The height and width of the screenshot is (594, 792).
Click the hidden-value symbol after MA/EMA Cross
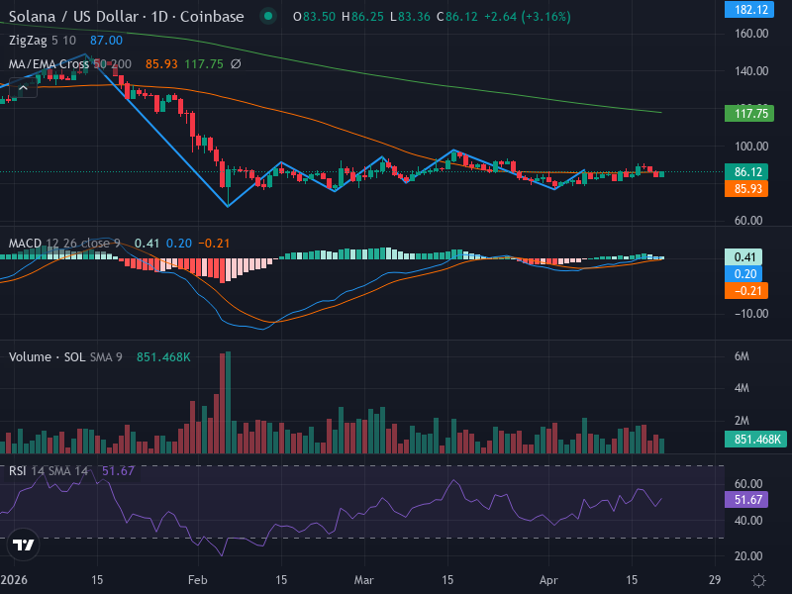[x=236, y=64]
